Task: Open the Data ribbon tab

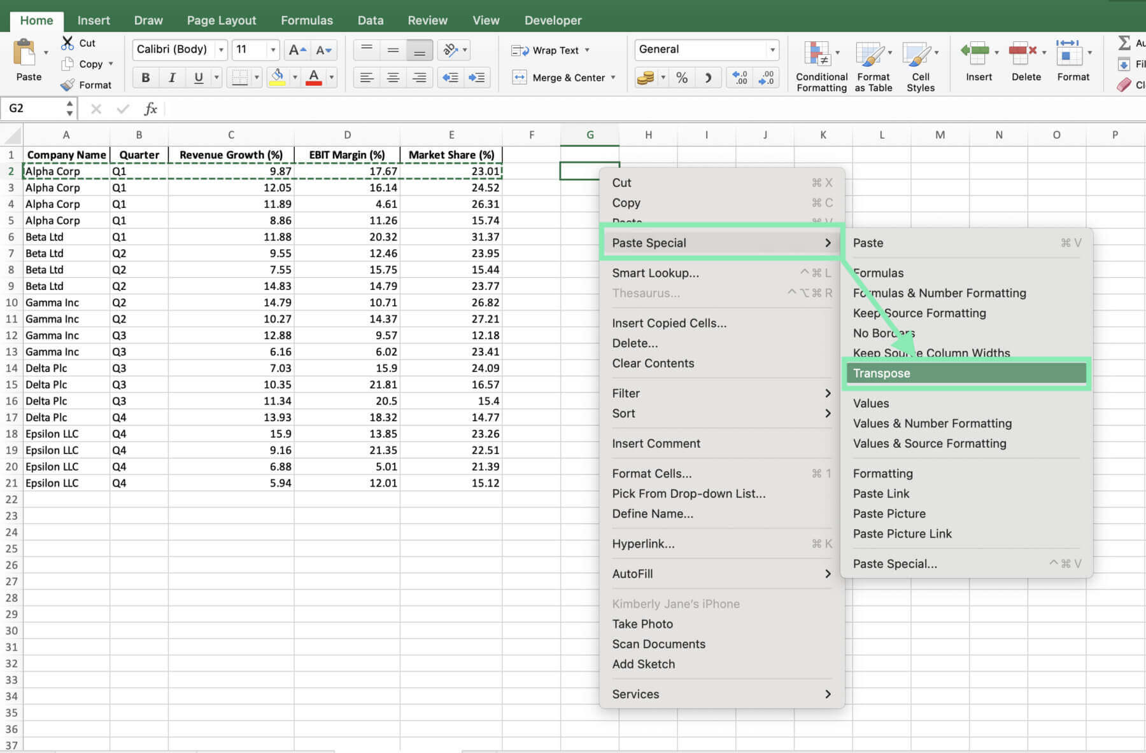Action: click(371, 20)
